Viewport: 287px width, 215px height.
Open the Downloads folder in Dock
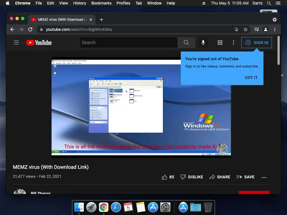coord(195,207)
